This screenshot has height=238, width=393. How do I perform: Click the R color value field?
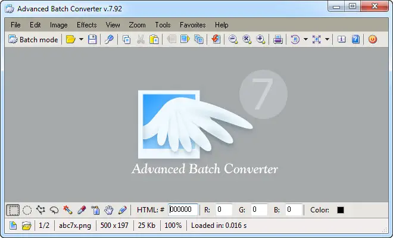224,209
